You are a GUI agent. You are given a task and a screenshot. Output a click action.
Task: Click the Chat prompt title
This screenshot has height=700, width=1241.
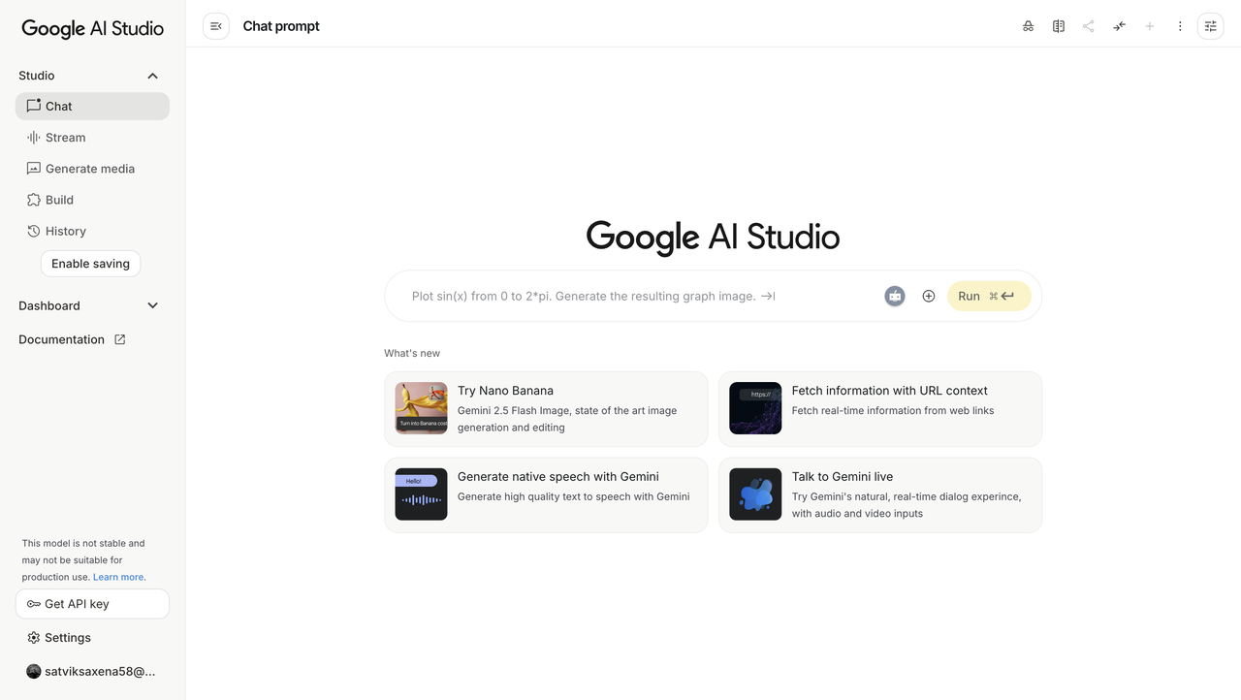coord(281,26)
